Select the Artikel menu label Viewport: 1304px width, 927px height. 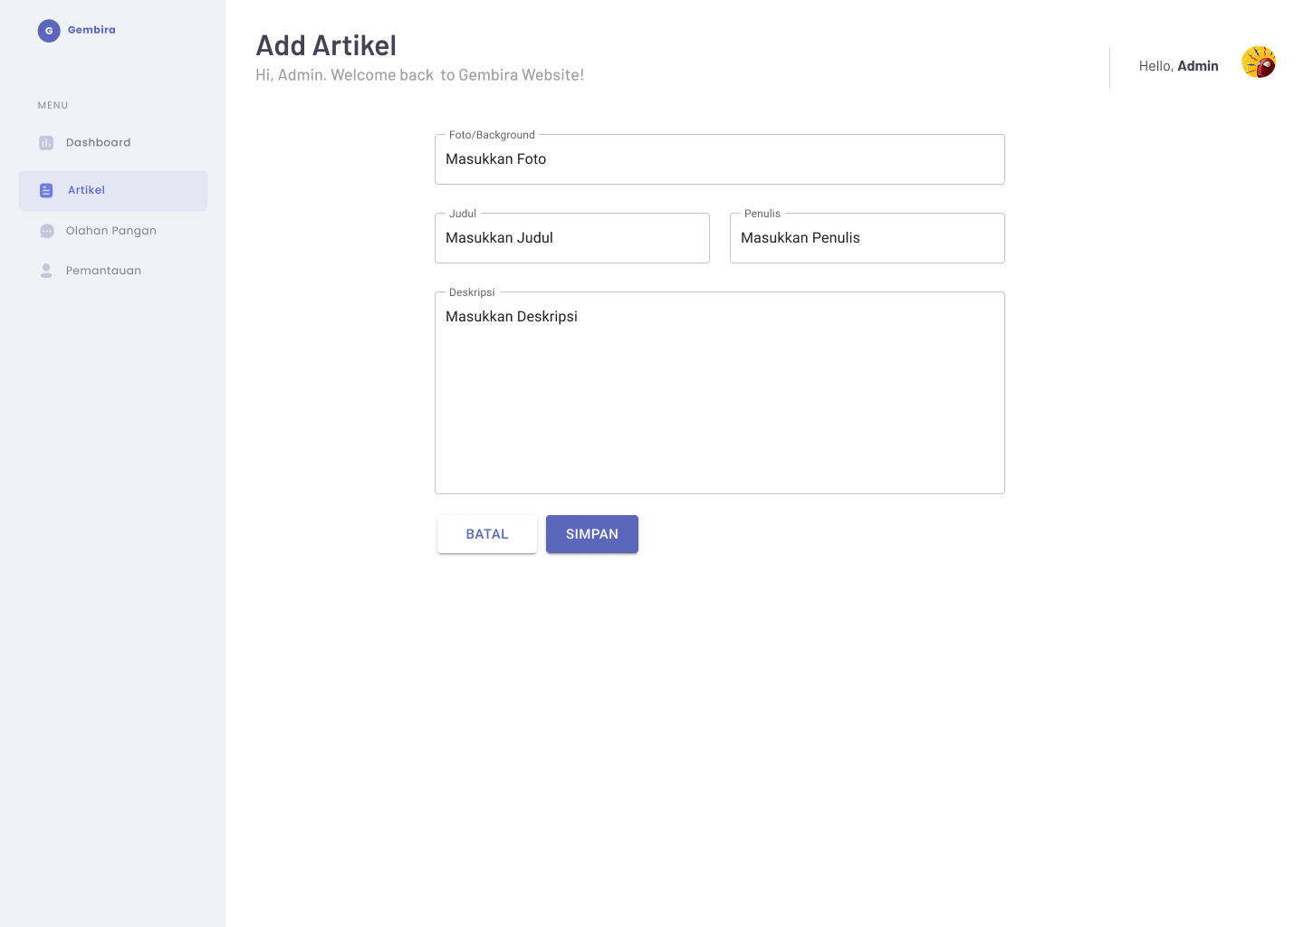86,190
